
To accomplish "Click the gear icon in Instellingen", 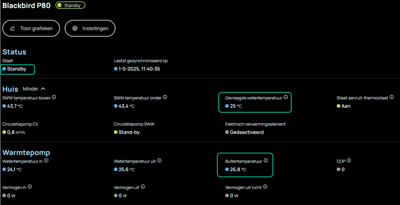I will 74,28.
